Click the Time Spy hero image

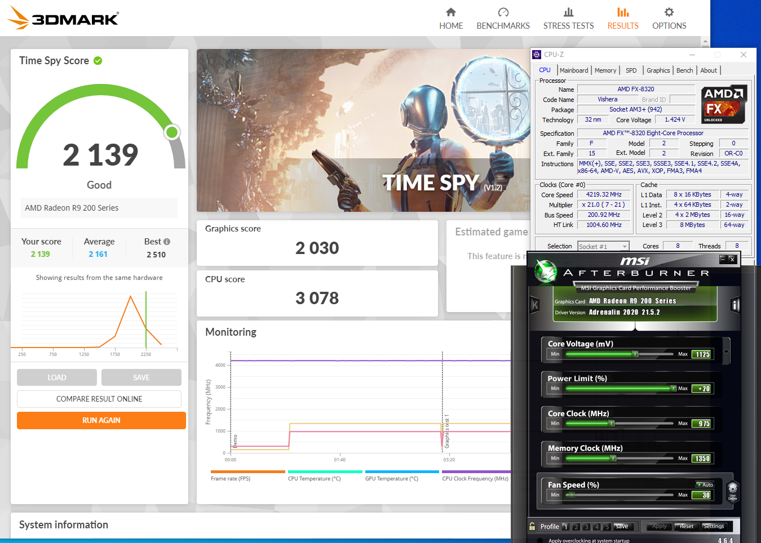point(363,131)
